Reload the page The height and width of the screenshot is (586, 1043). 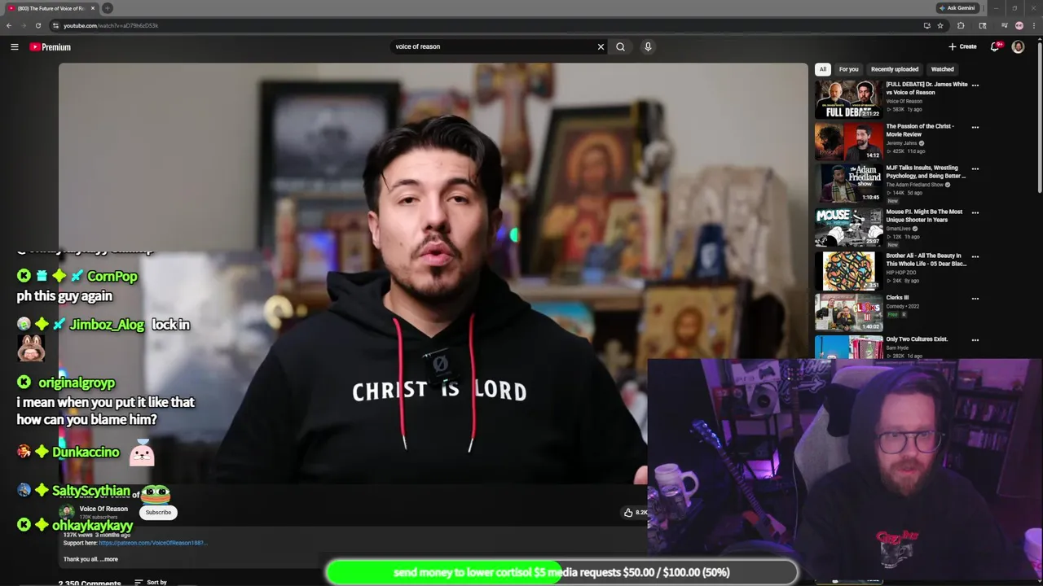tap(38, 25)
